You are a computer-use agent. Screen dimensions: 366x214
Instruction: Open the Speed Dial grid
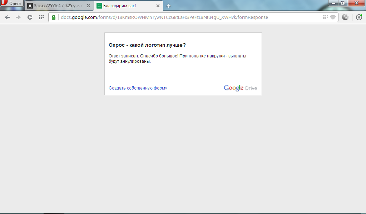click(x=41, y=17)
